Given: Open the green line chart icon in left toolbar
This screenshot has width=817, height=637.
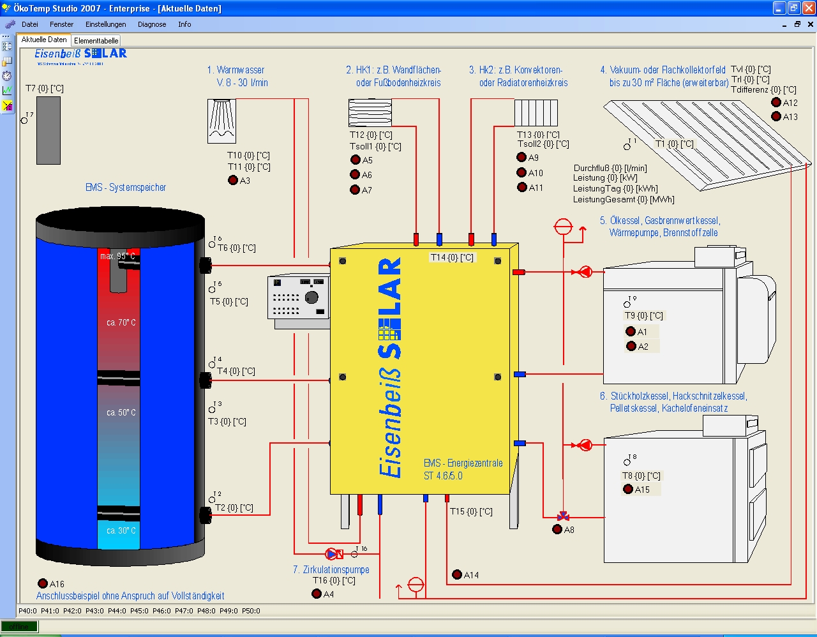Looking at the screenshot, I should click(7, 90).
